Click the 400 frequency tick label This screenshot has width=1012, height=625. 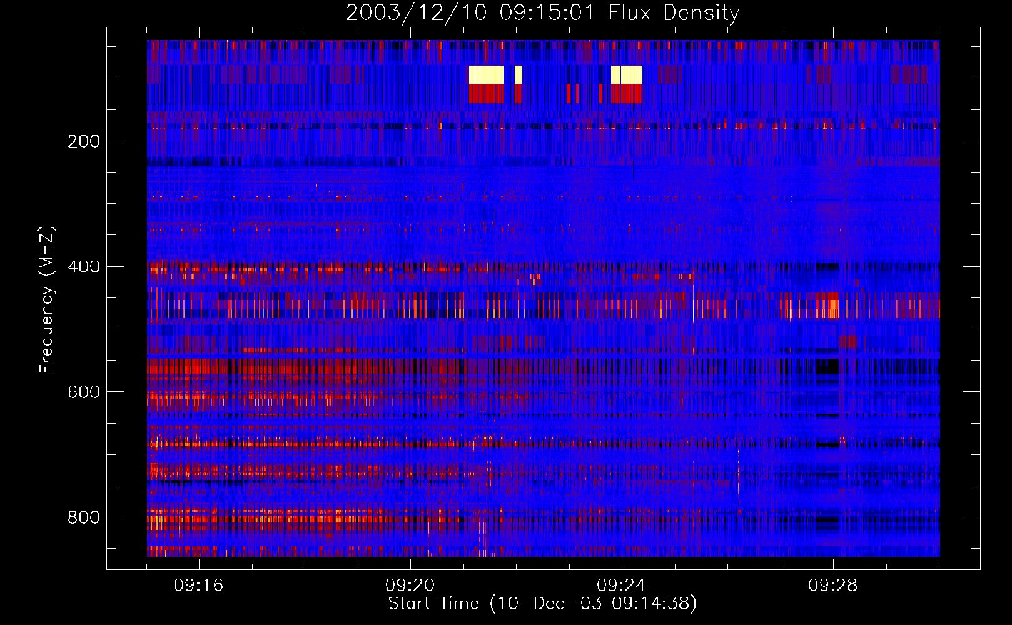coord(84,267)
